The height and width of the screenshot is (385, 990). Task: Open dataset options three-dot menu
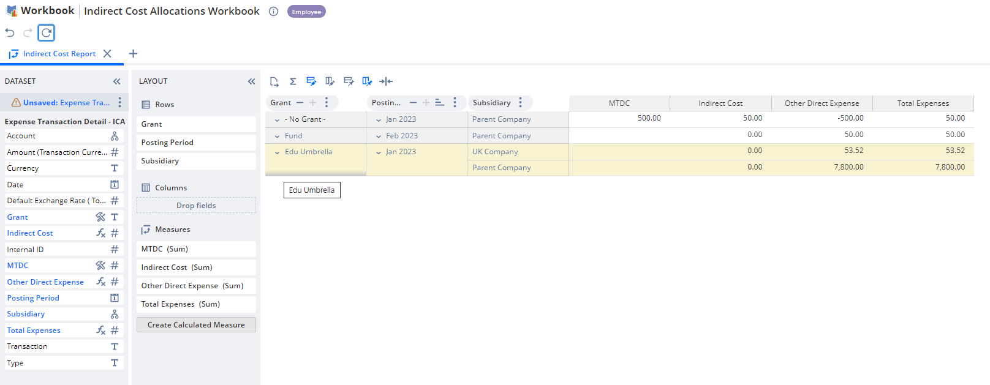[119, 102]
